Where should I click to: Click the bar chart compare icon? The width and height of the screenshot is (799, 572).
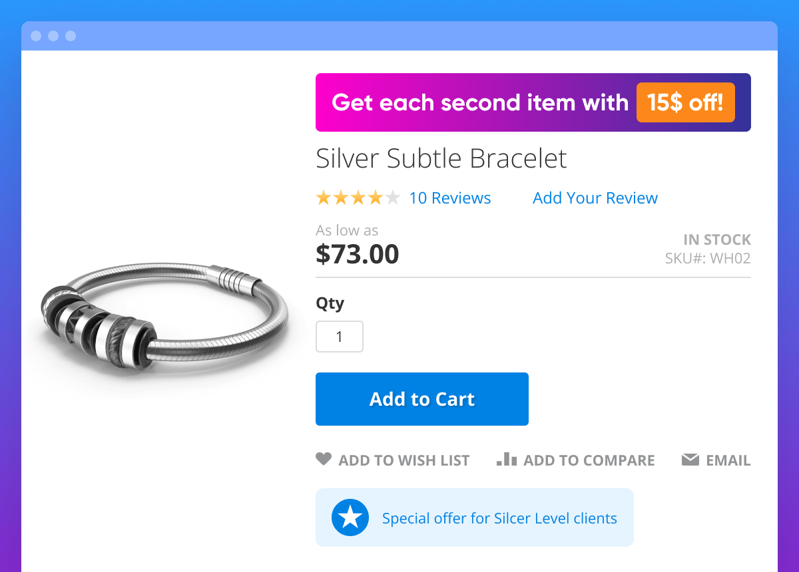point(507,459)
